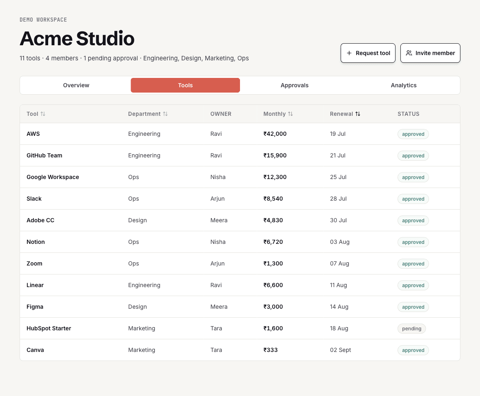The width and height of the screenshot is (480, 396).
Task: Click the Department column sort arrows
Action: 165,114
